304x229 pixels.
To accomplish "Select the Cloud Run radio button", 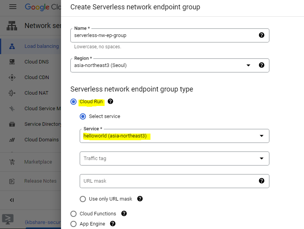I will tap(73, 101).
